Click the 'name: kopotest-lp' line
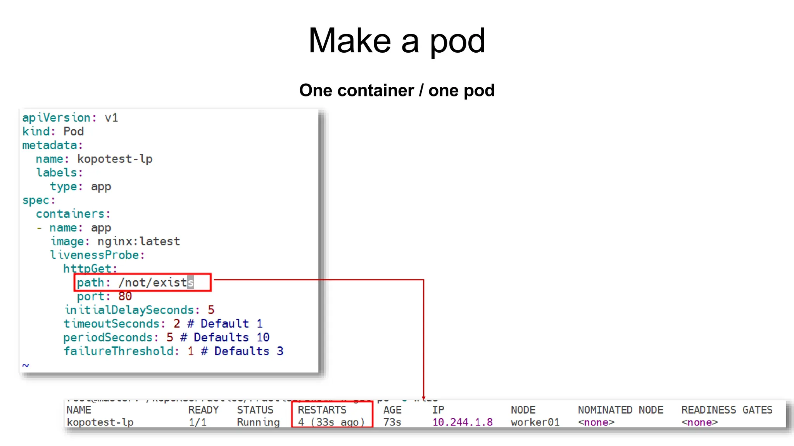 (94, 159)
